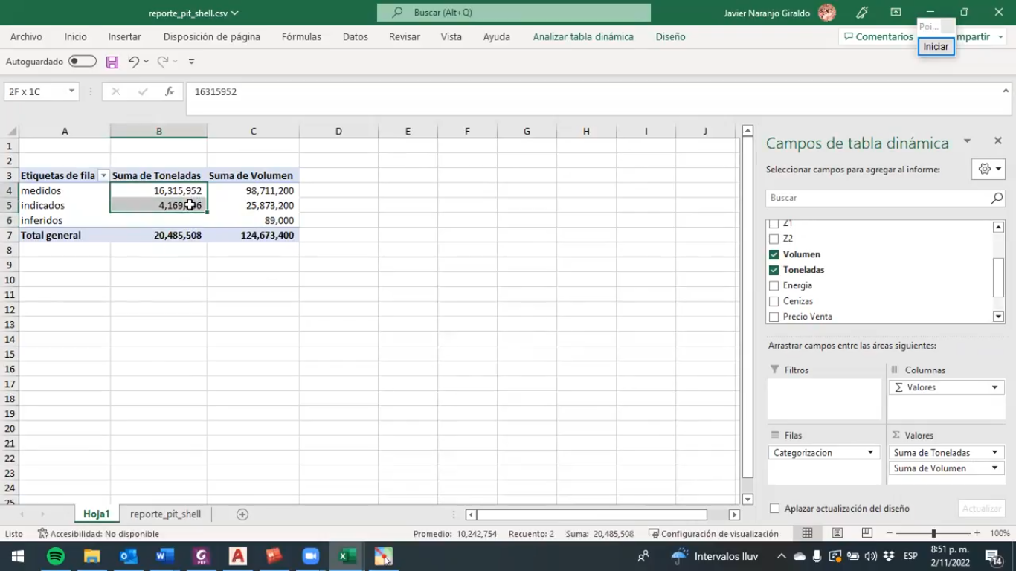Check the Precio Venta field checkbox
Image resolution: width=1016 pixels, height=571 pixels.
point(774,317)
